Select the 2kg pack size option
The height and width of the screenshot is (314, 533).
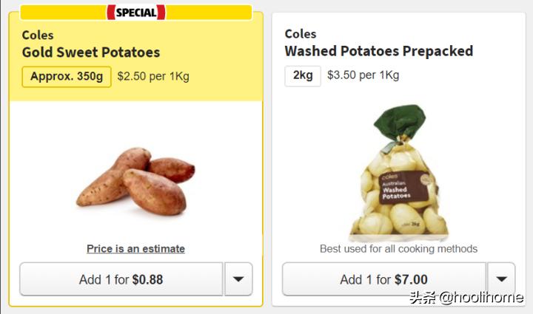click(x=302, y=75)
